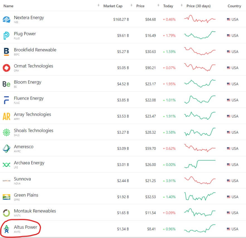Click the $168.27 B market cap value

[121, 19]
